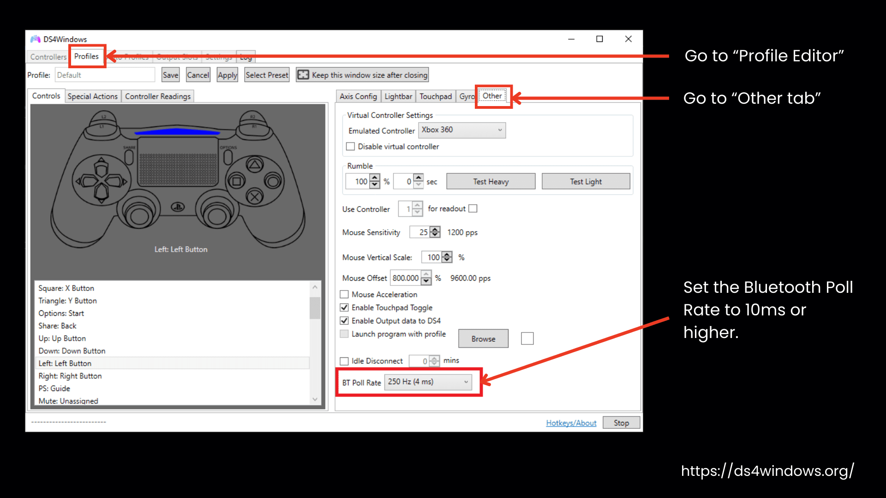This screenshot has height=498, width=886.
Task: Click the circle button on the controller image
Action: (x=273, y=181)
